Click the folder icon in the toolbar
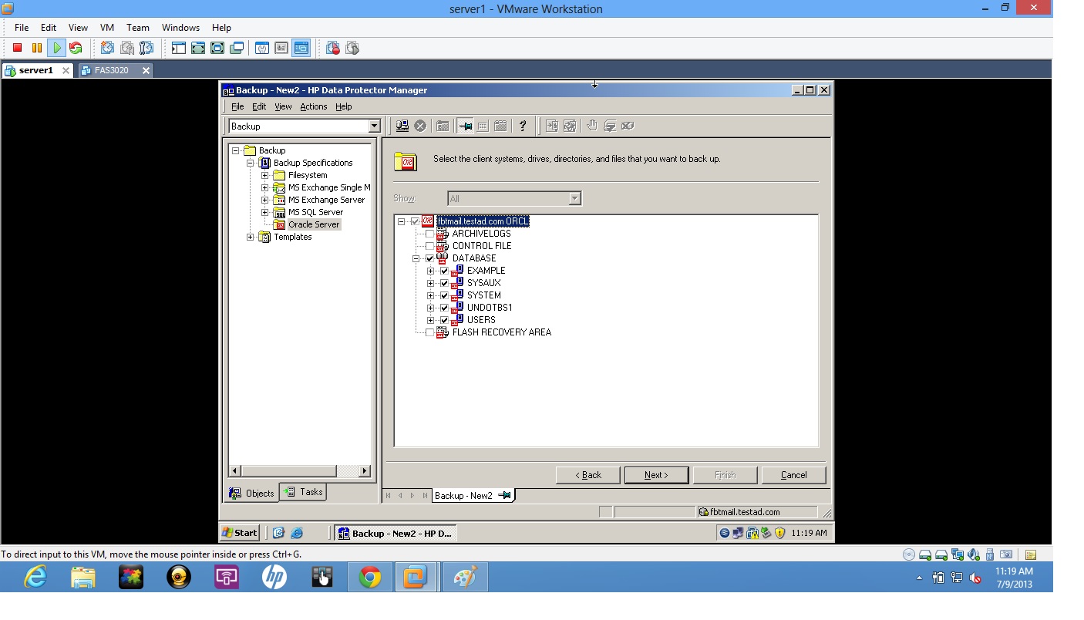Viewport: 1084px width, 620px height. point(443,126)
